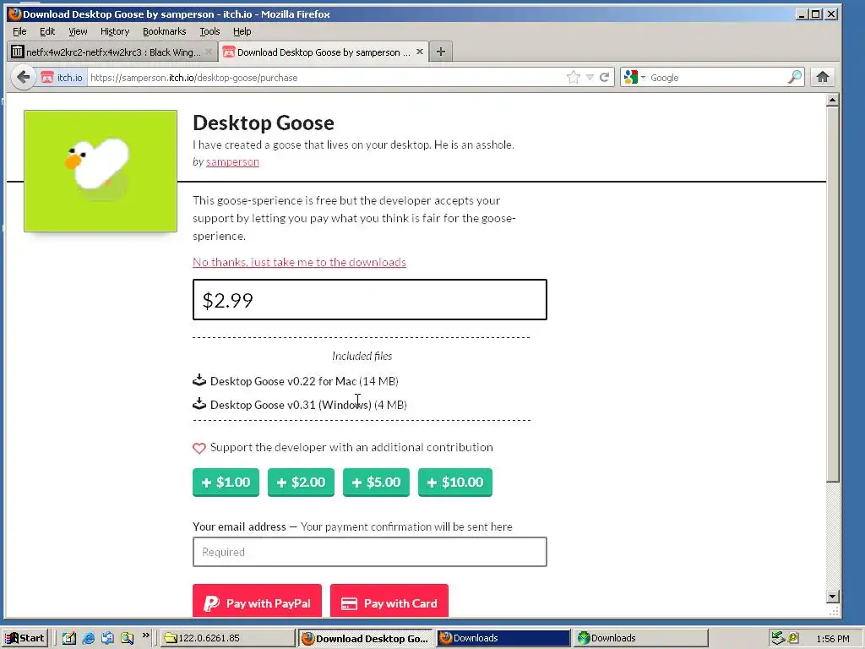Open the Edit menu
The height and width of the screenshot is (649, 865).
(x=47, y=31)
